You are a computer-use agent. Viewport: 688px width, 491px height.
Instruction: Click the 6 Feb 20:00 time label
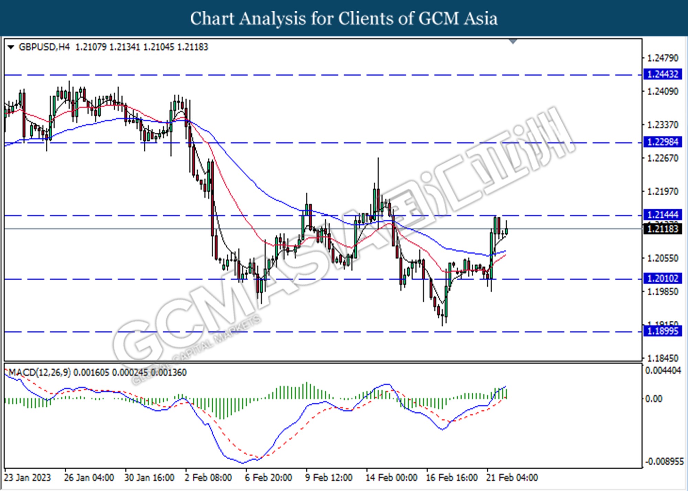coord(268,478)
